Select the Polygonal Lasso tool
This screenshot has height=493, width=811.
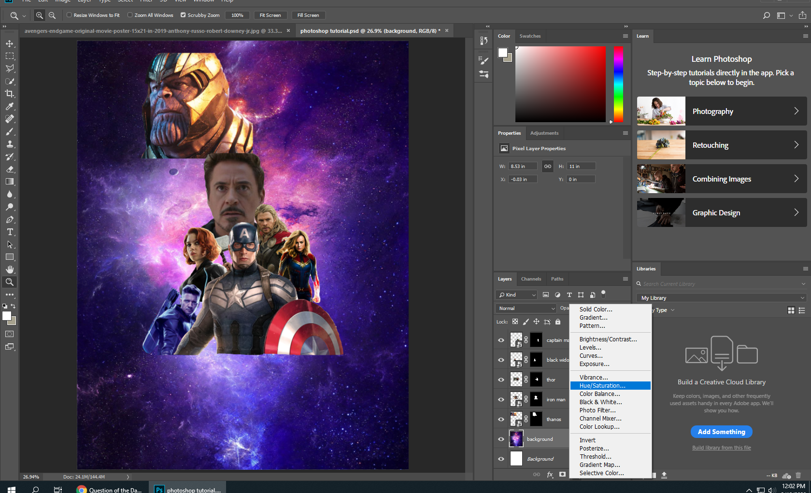click(10, 69)
